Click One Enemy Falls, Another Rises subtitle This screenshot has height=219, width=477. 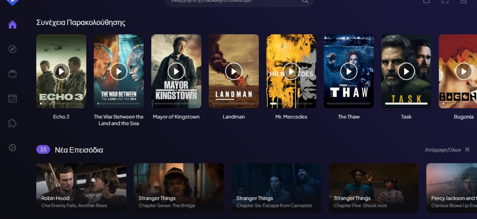coord(74,206)
